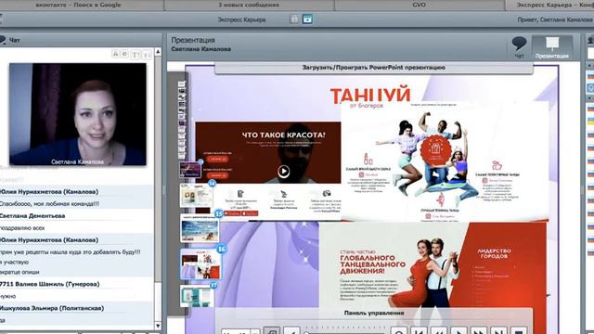The height and width of the screenshot is (334, 594).
Task: Click the message 'поздравляю всех'
Action: (x=22, y=228)
